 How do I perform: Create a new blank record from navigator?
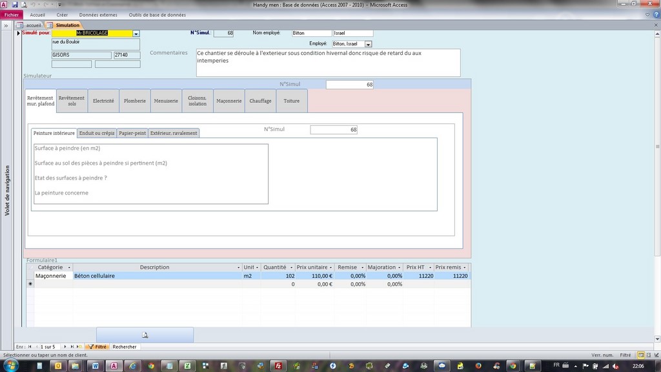click(x=79, y=347)
